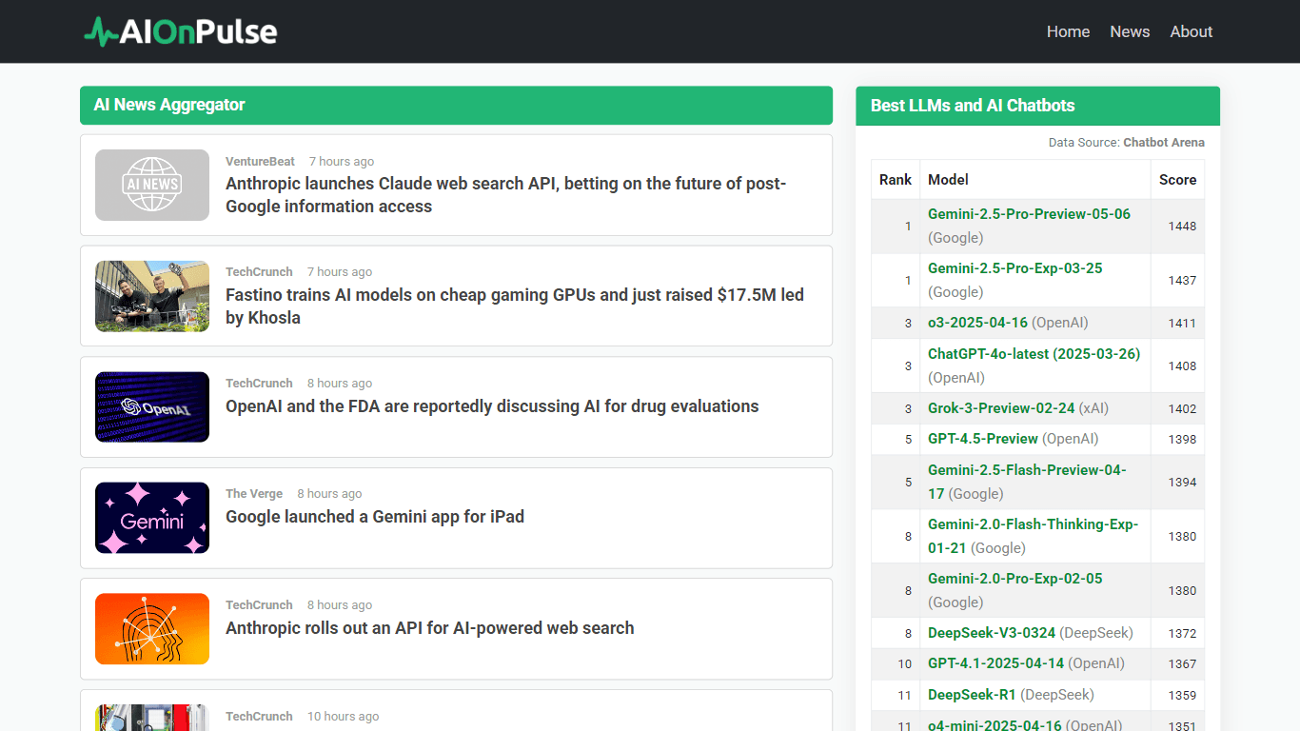Click the VentureBeat source label
The width and height of the screenshot is (1300, 731).
click(x=260, y=162)
